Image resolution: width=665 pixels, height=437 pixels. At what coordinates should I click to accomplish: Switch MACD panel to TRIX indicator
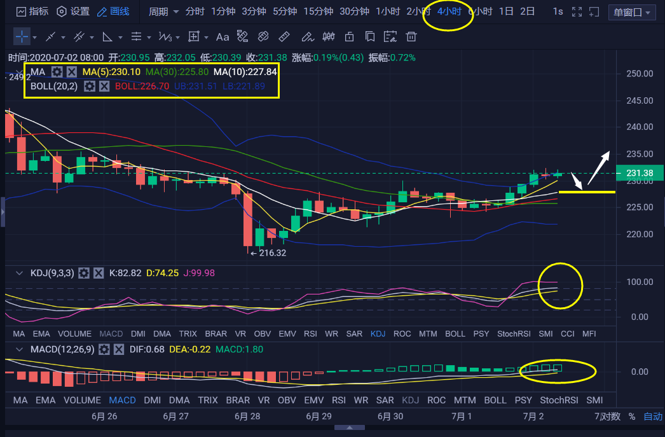(x=208, y=400)
